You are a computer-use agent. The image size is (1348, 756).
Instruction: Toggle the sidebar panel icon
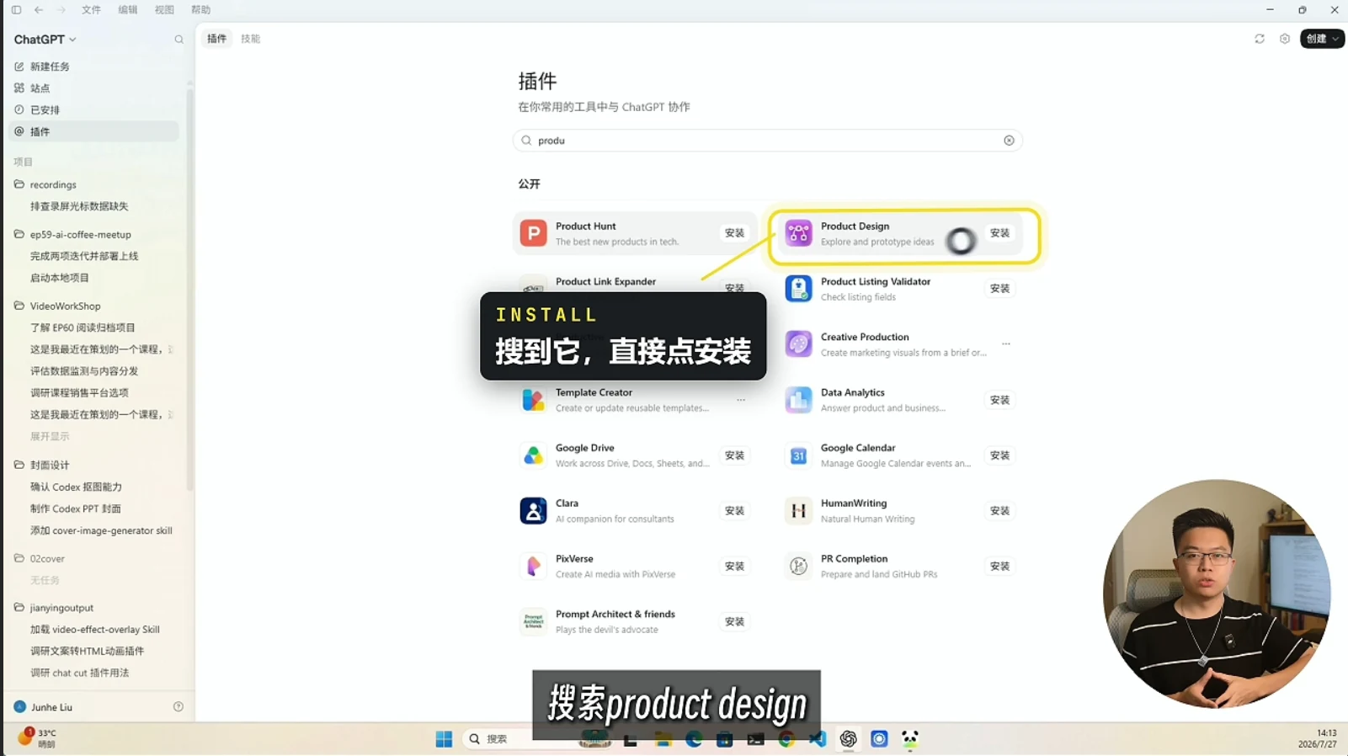pos(16,10)
